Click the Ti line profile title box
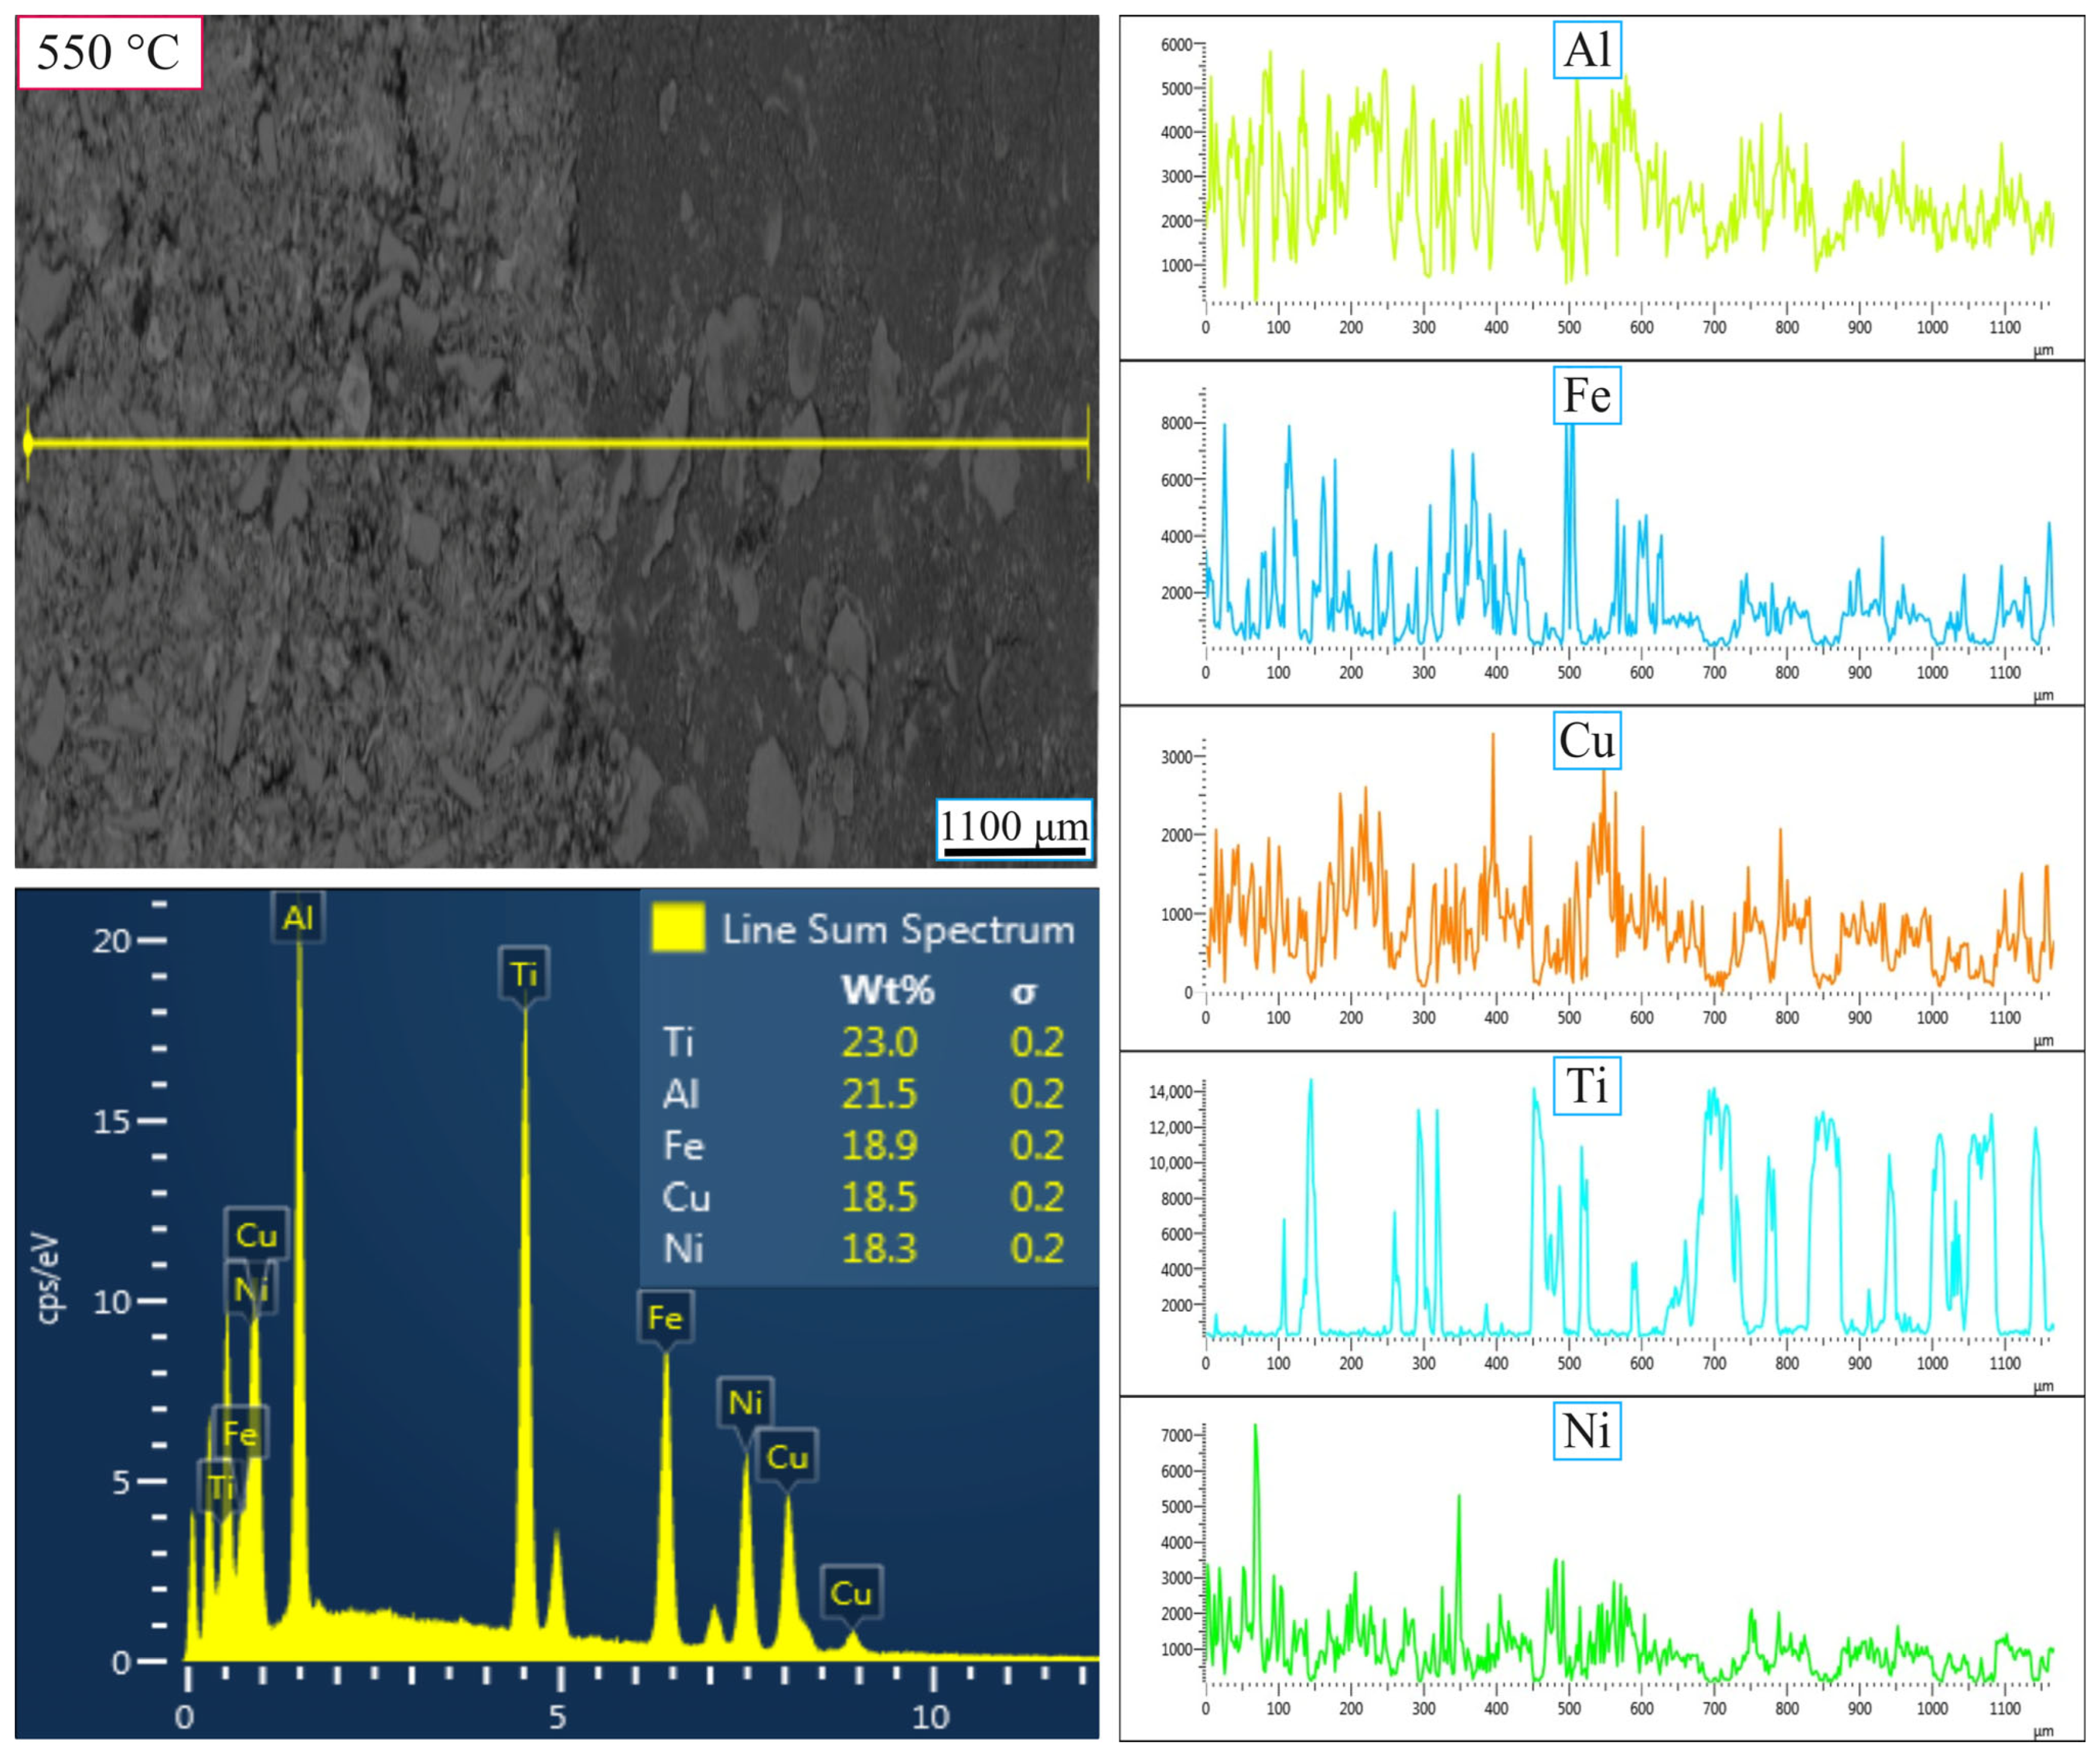Screen dimensions: 2100x1760 click(1587, 1086)
